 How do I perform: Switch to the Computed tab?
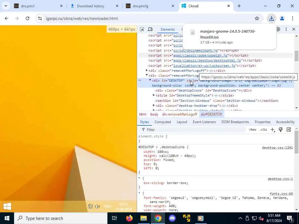tap(163, 122)
